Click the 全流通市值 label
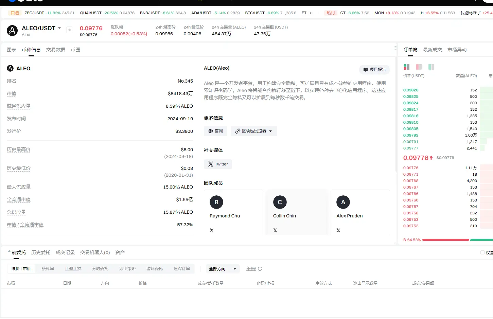This screenshot has height=319, width=493. [x=19, y=199]
